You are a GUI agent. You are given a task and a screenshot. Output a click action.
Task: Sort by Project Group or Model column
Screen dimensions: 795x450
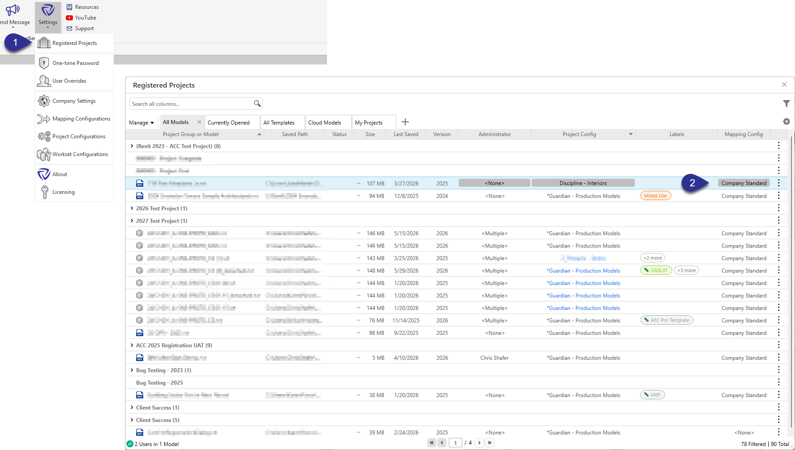[x=190, y=134]
